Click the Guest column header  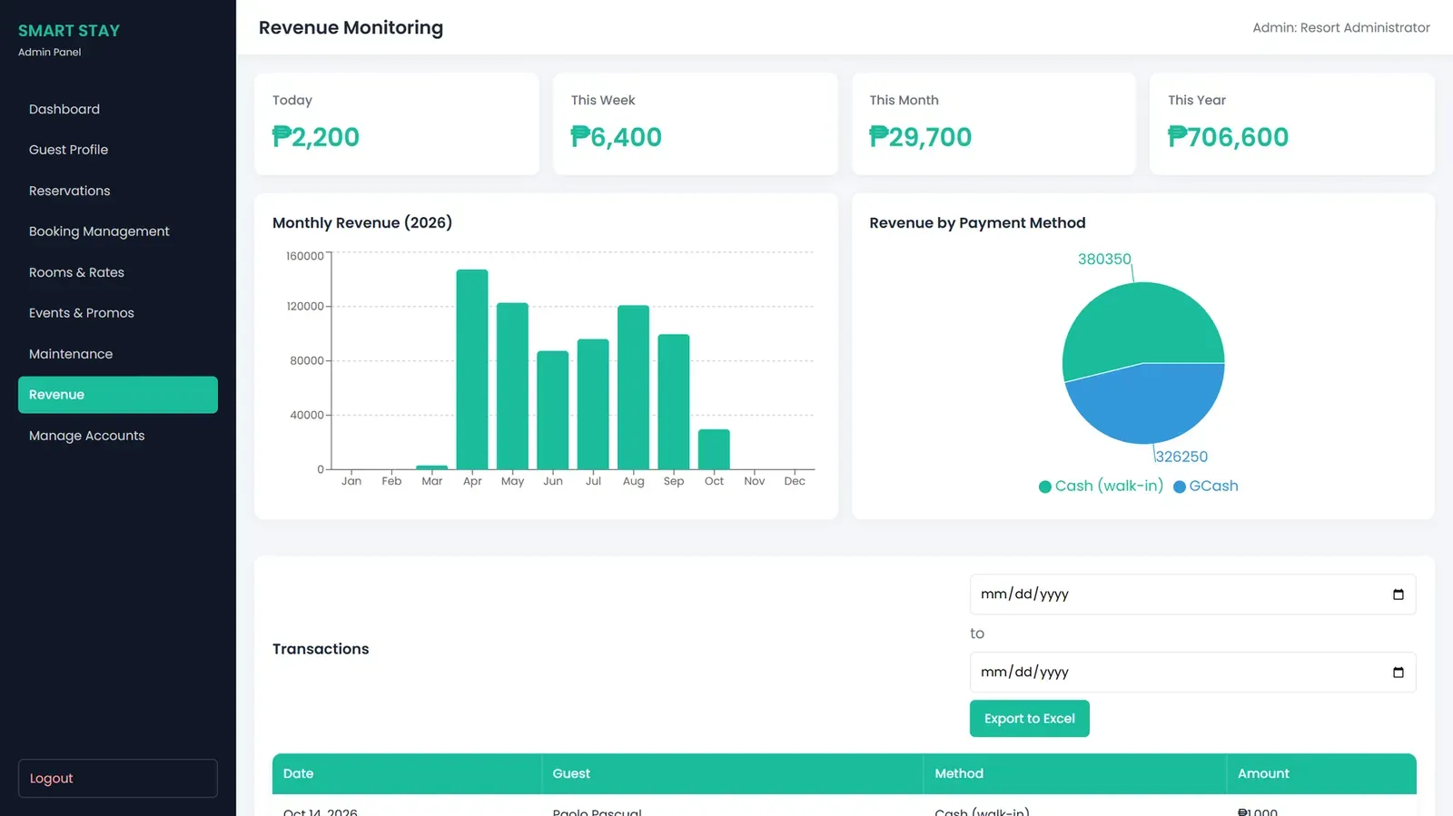coord(733,774)
